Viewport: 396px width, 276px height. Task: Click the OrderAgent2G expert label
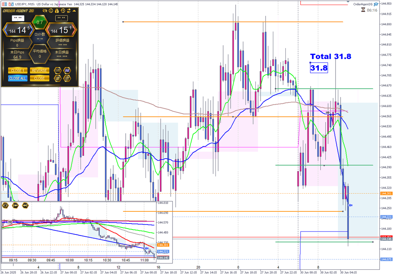click(363, 4)
